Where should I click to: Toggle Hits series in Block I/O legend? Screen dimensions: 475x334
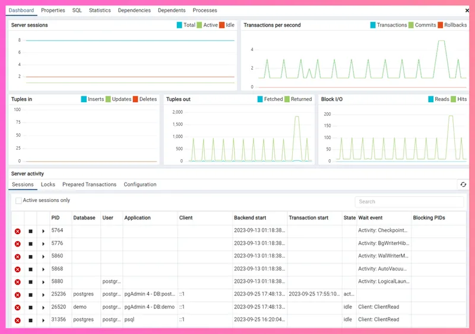pos(454,99)
